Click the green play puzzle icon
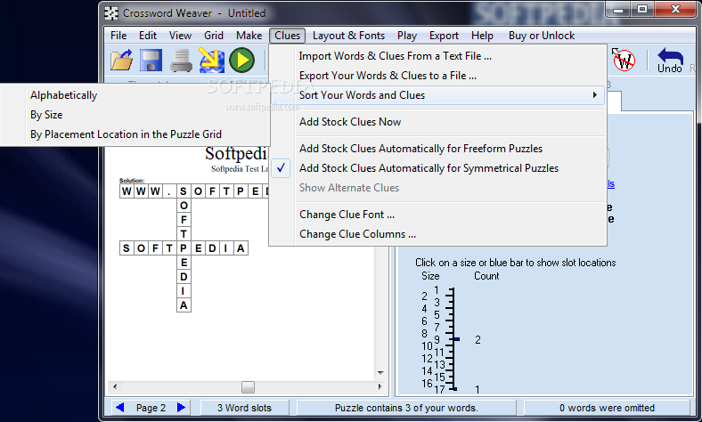 coord(241,60)
